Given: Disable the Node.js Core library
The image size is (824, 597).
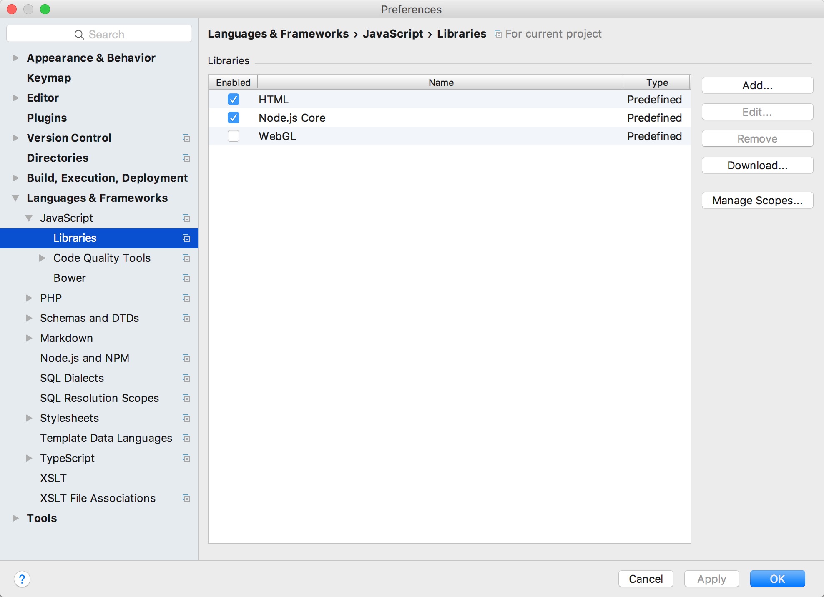Looking at the screenshot, I should [x=234, y=118].
